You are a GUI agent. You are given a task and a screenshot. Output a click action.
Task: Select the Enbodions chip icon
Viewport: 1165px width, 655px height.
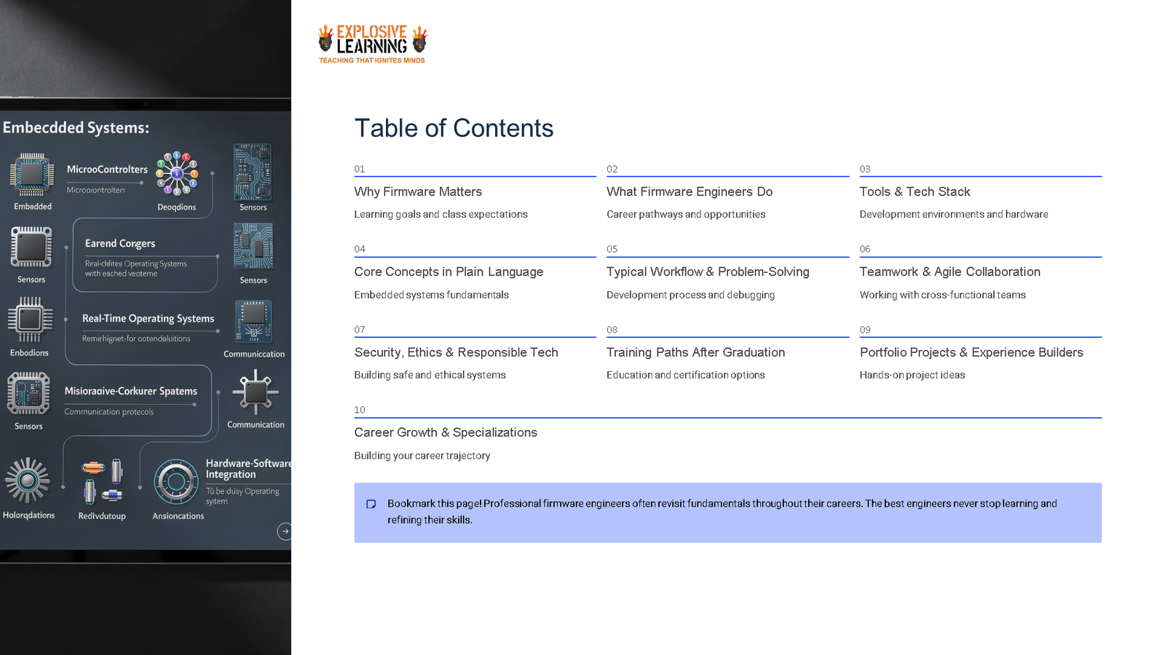click(x=30, y=320)
